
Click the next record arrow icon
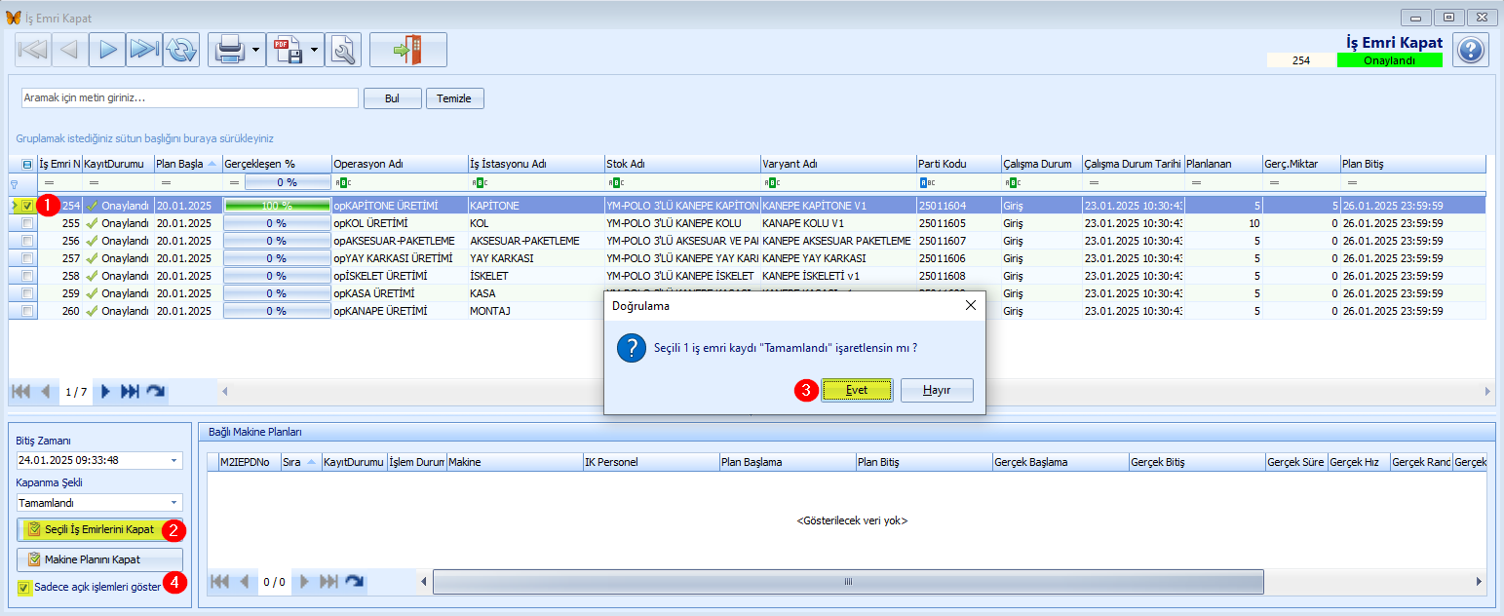point(107,50)
